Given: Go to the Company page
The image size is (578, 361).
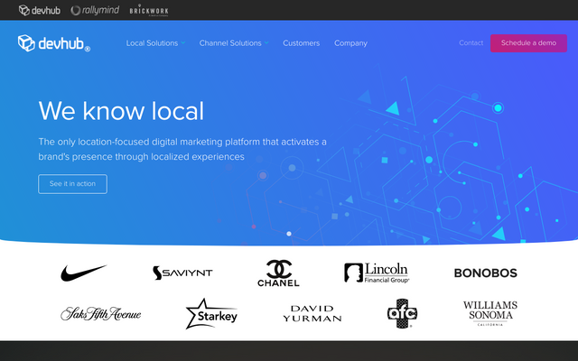Looking at the screenshot, I should 350,43.
